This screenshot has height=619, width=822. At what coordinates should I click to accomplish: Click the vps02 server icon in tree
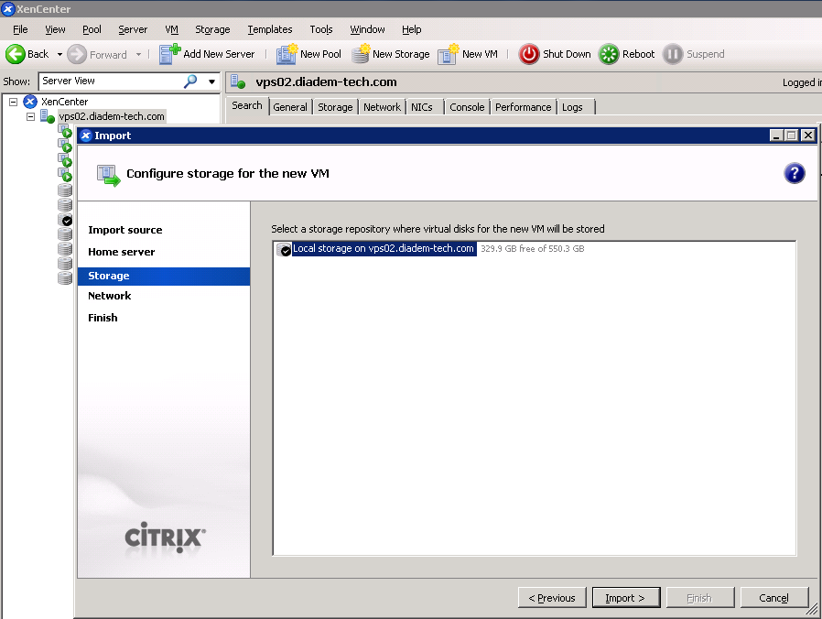click(x=48, y=116)
